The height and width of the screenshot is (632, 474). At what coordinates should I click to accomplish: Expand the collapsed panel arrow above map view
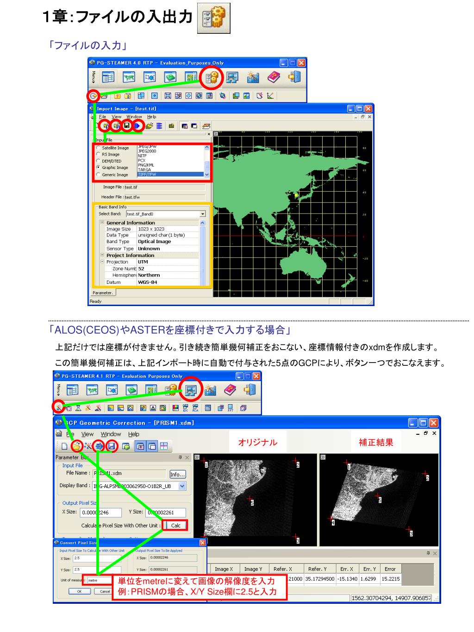point(216,134)
